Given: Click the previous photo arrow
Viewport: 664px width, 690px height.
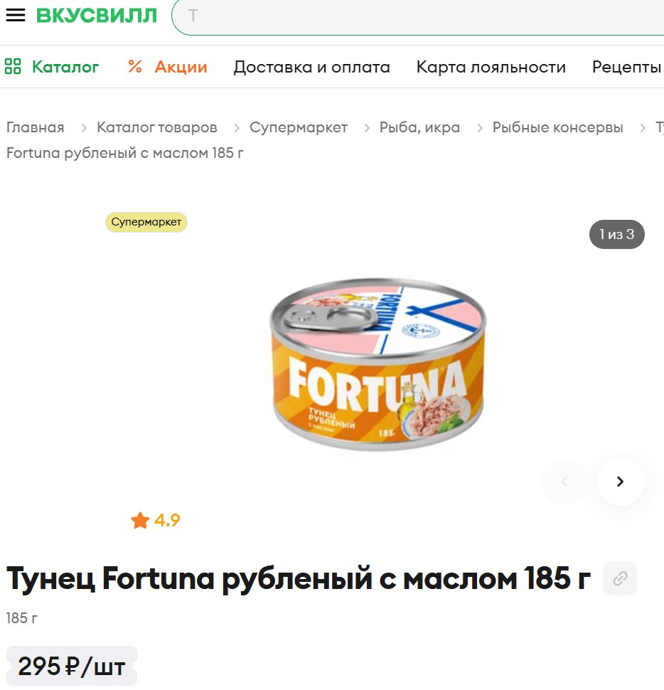Looking at the screenshot, I should [x=565, y=482].
